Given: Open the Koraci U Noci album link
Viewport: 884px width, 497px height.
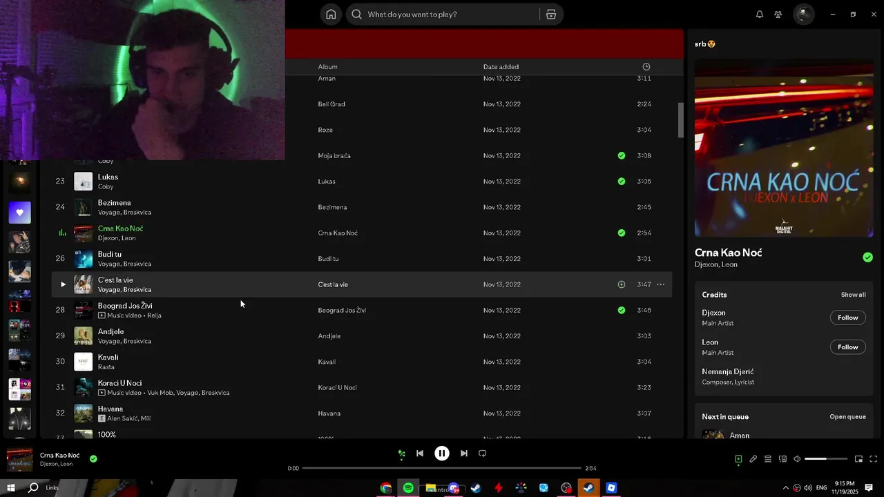Looking at the screenshot, I should 337,388.
